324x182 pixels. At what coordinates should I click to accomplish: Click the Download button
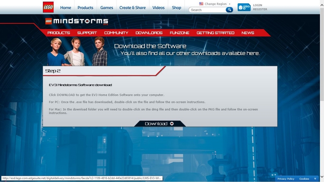point(160,123)
